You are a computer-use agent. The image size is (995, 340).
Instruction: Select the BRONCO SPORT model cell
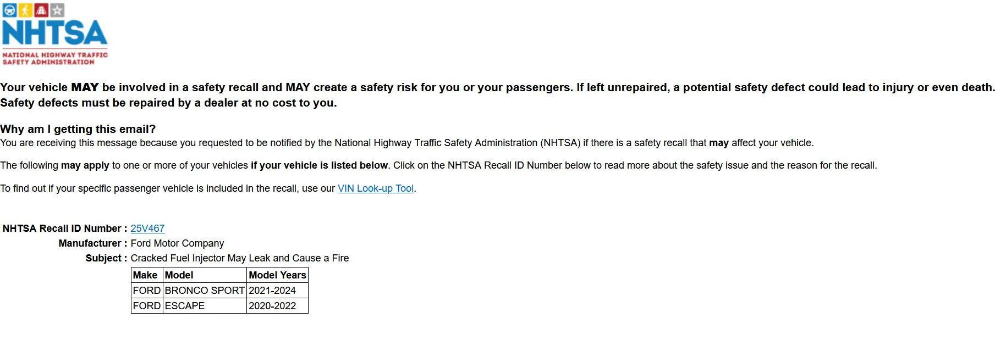point(205,291)
